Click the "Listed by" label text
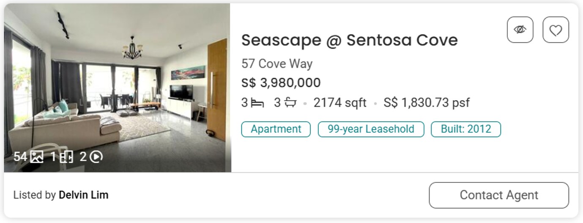This screenshot has width=583, height=223. 35,195
